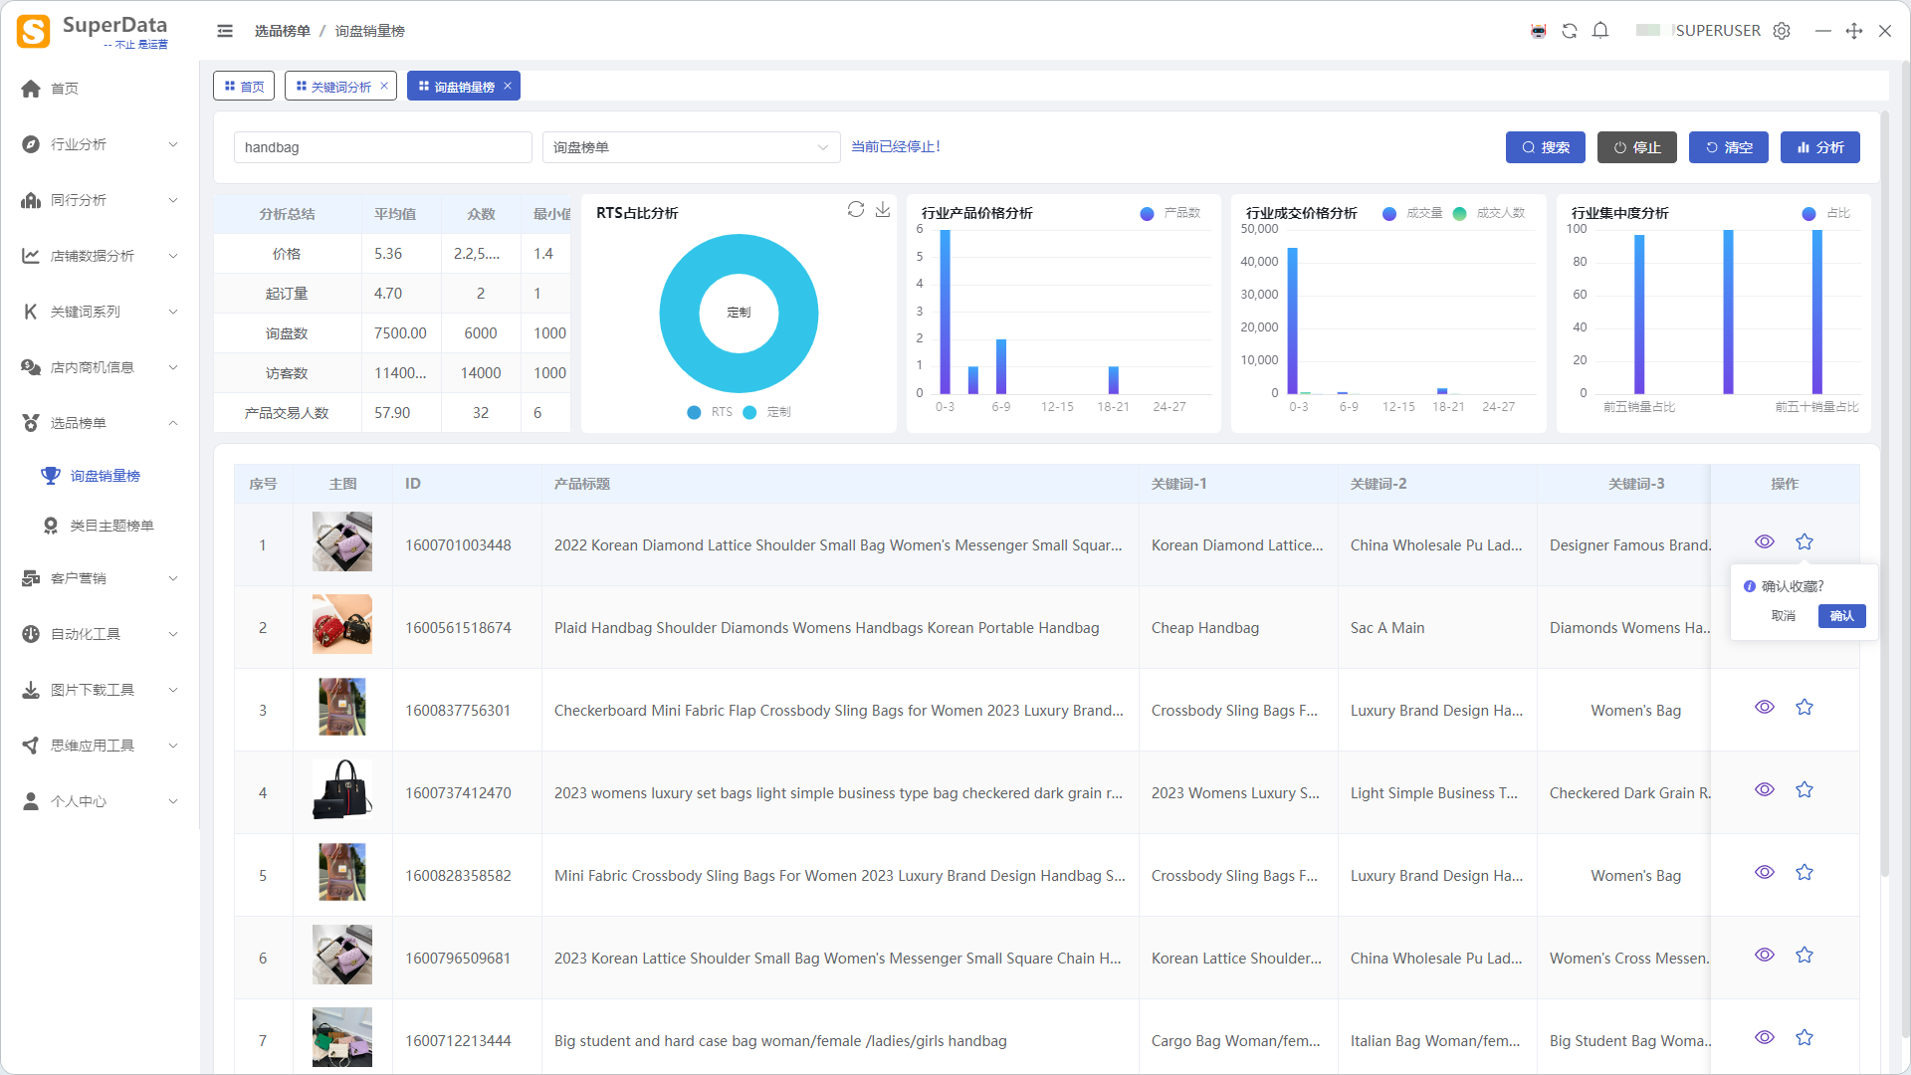Click the 客户营销 sidebar icon

click(x=31, y=578)
